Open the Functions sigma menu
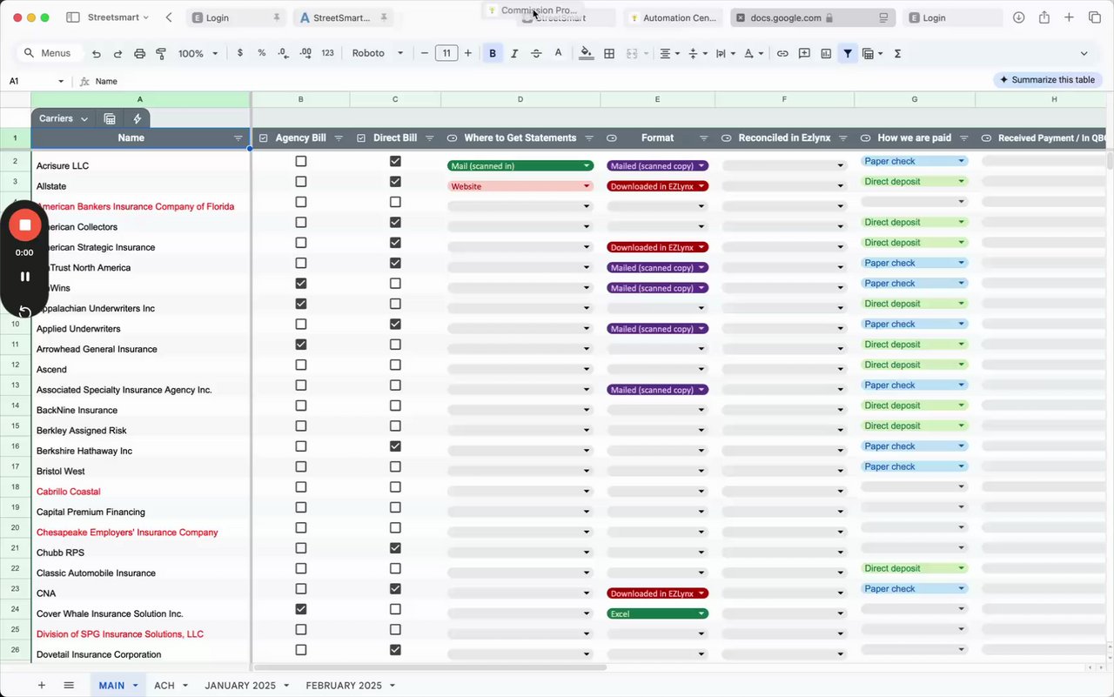This screenshot has height=697, width=1114. (897, 54)
